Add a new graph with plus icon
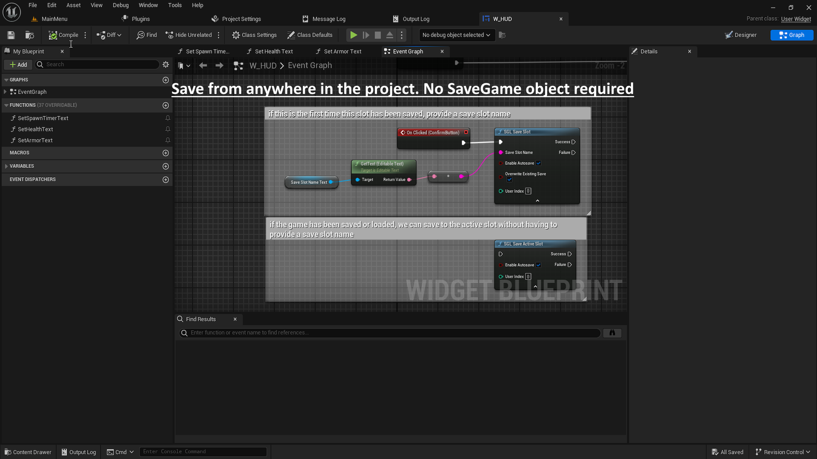This screenshot has height=459, width=817. click(x=166, y=80)
